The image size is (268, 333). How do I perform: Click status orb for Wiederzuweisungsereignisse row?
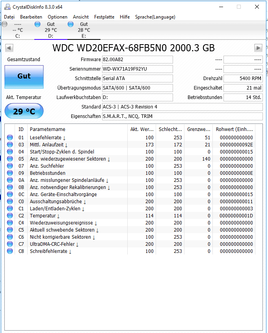[x=10, y=223]
